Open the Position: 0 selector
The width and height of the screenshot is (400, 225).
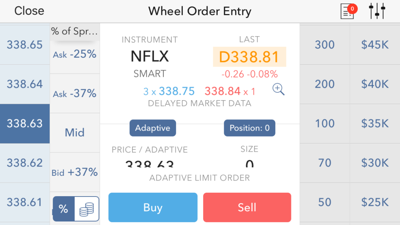250,128
